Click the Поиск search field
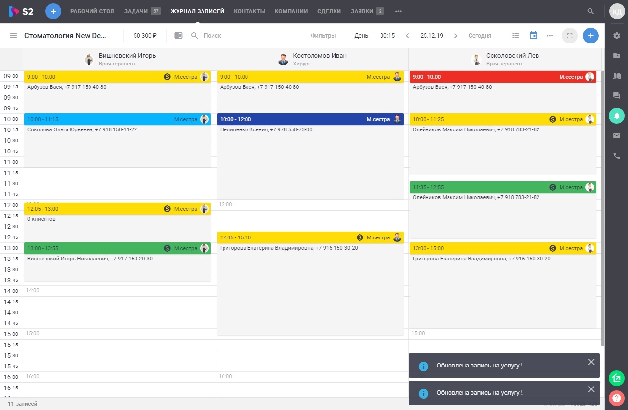This screenshot has width=628, height=410. tap(245, 36)
